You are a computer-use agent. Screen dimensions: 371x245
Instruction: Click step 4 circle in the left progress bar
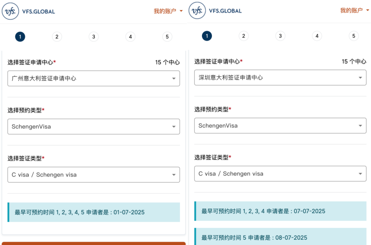coord(131,36)
